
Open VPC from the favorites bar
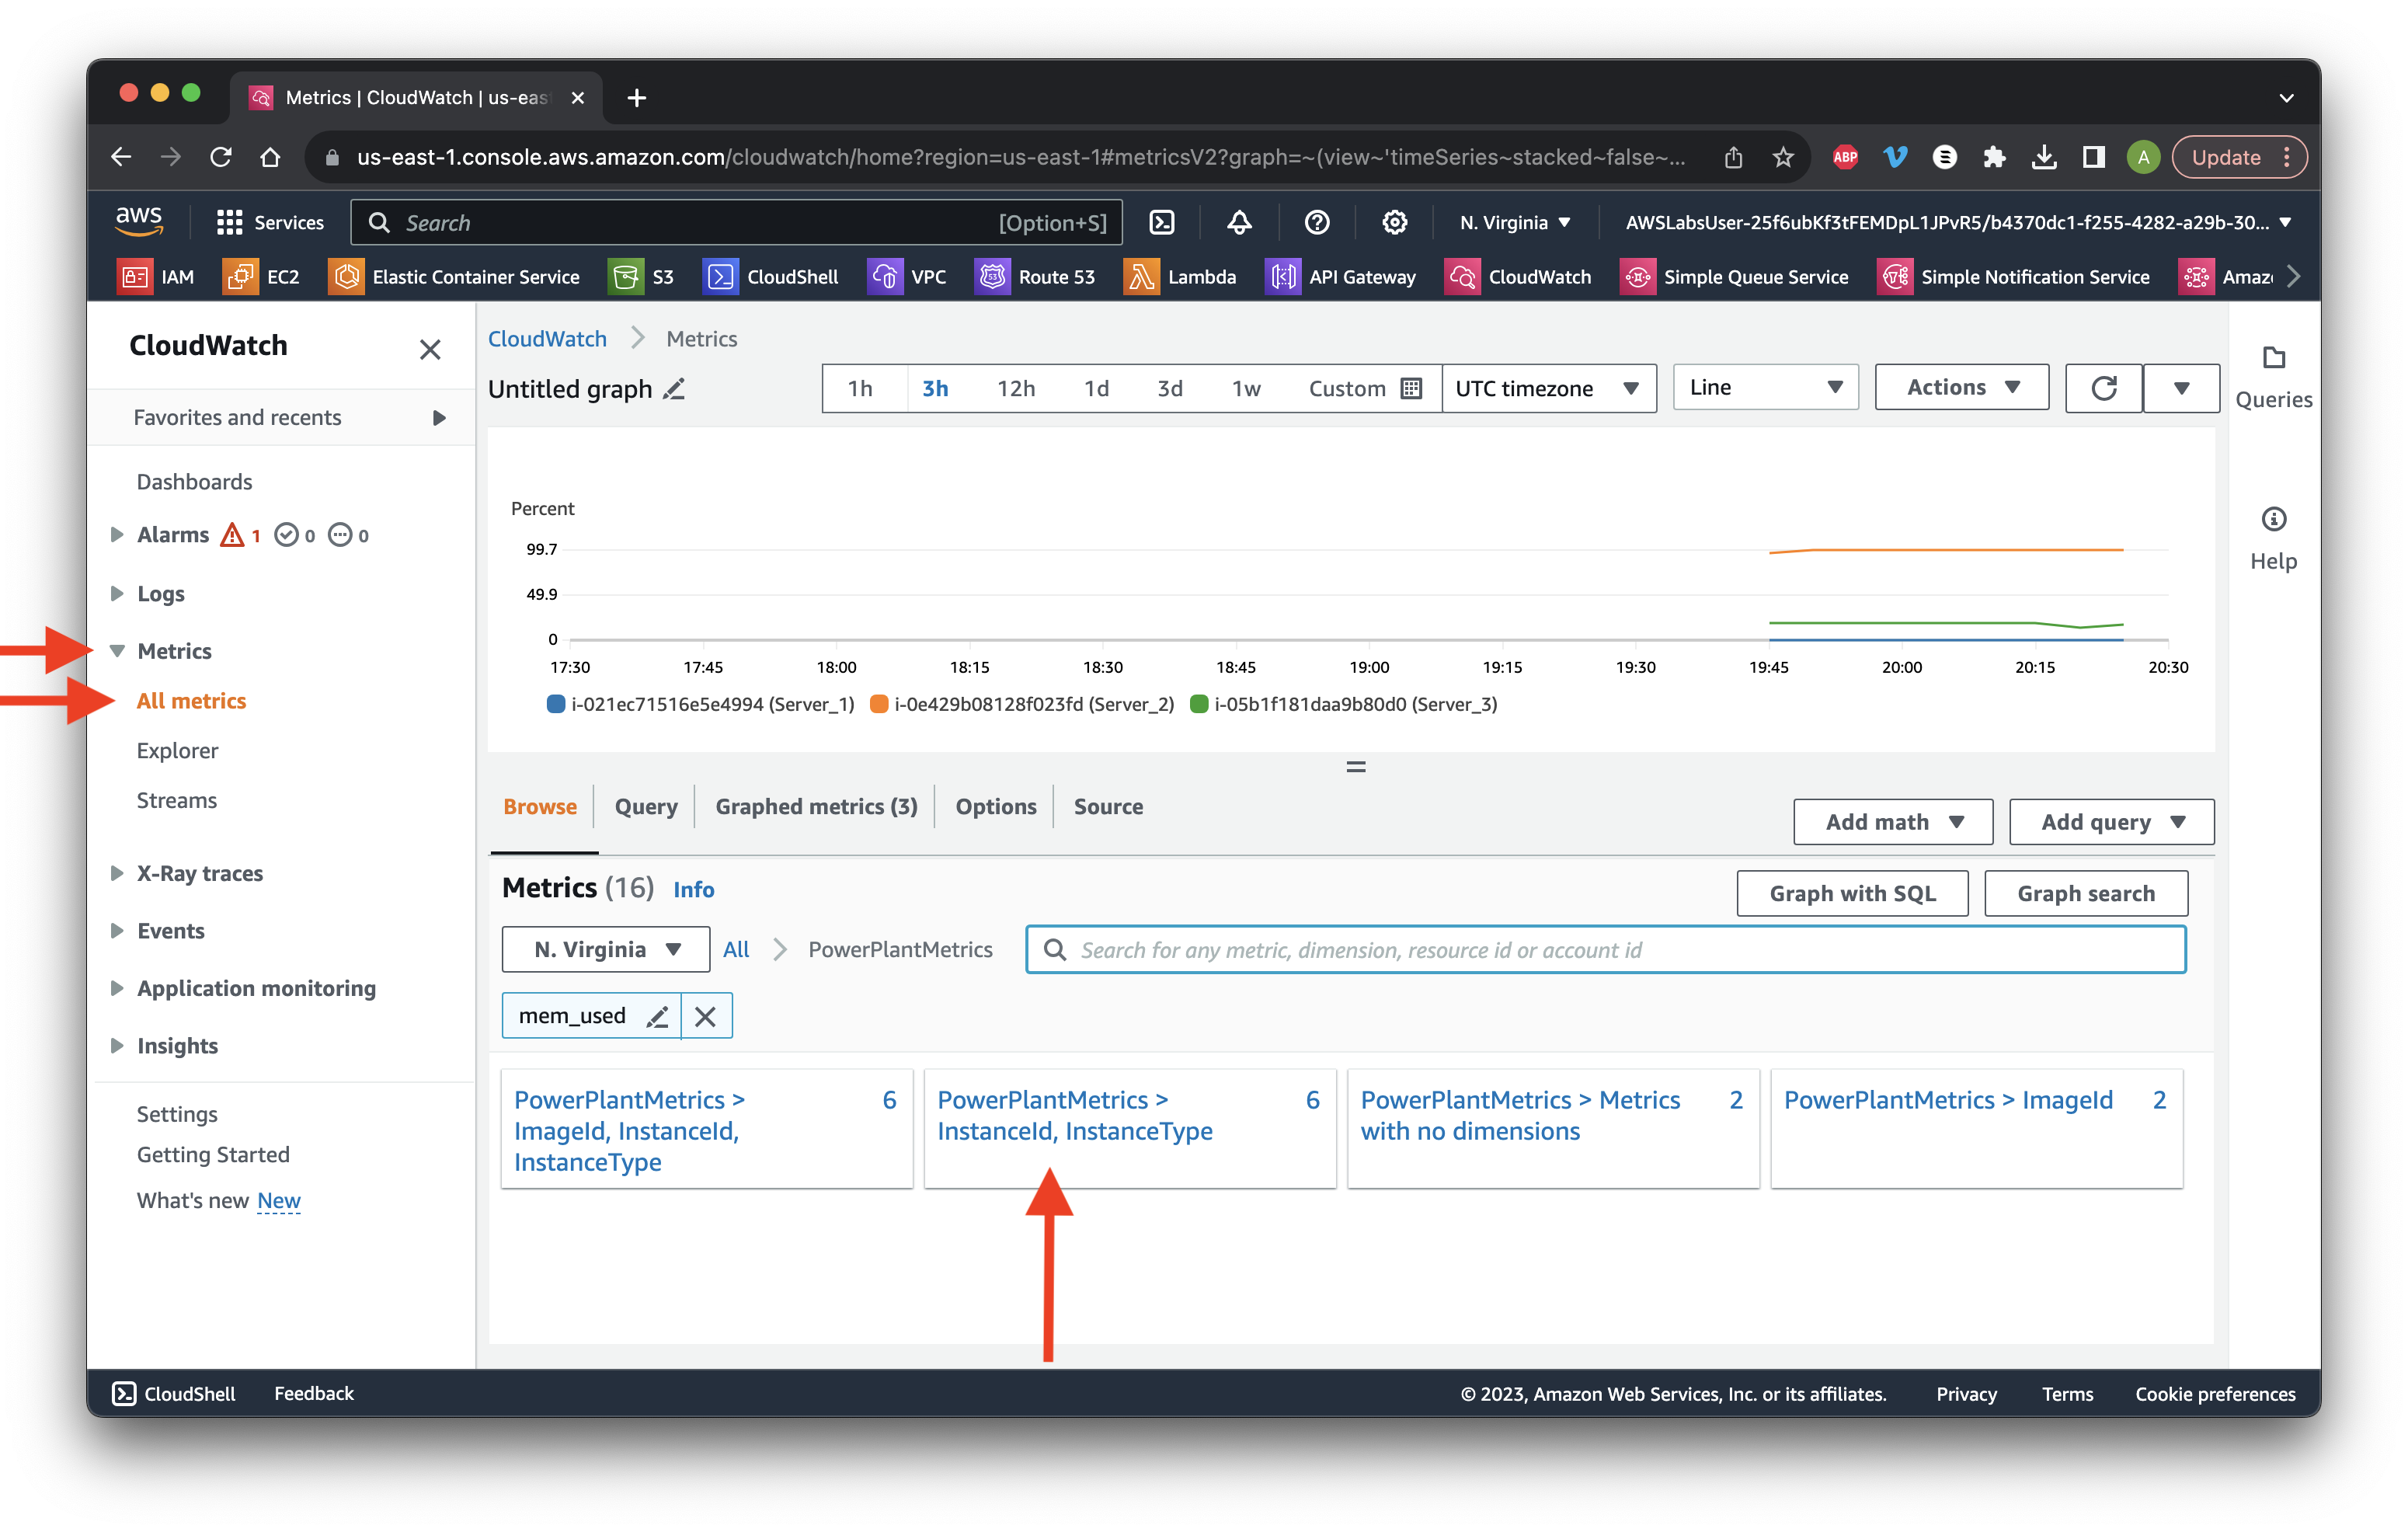point(908,277)
